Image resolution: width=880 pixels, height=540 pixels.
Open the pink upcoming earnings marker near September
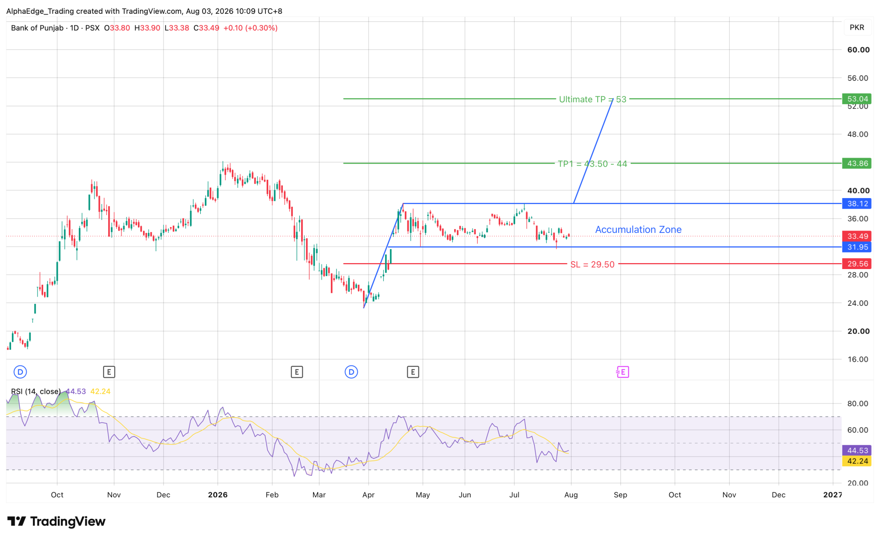pyautogui.click(x=622, y=372)
